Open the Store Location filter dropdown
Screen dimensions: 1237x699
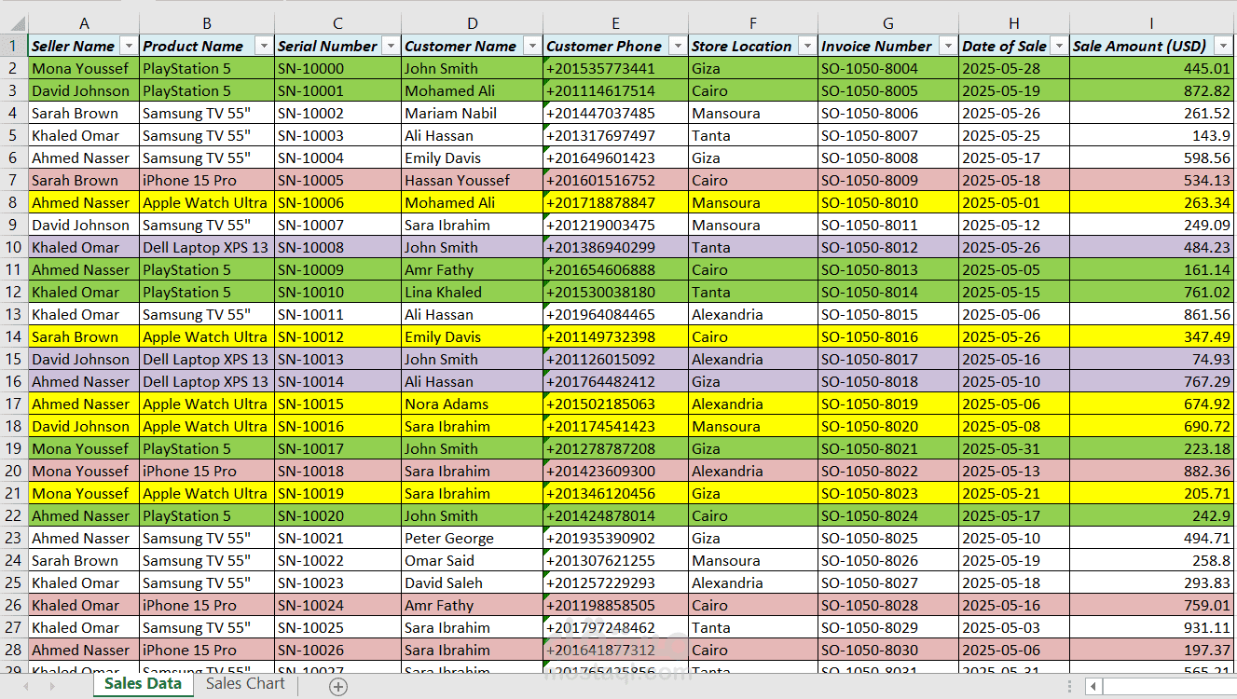tap(806, 46)
